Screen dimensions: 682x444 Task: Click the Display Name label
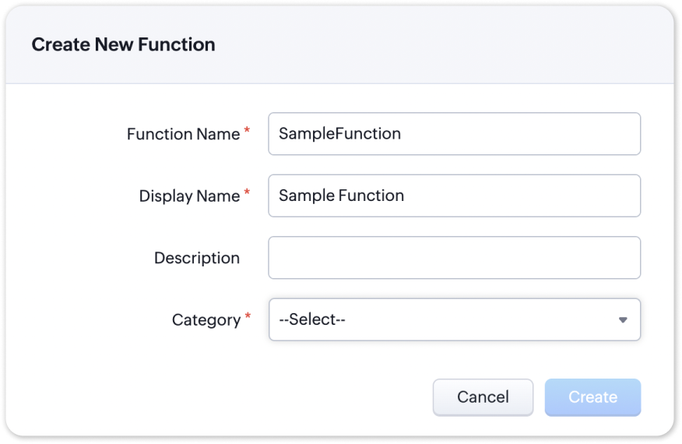coord(189,196)
